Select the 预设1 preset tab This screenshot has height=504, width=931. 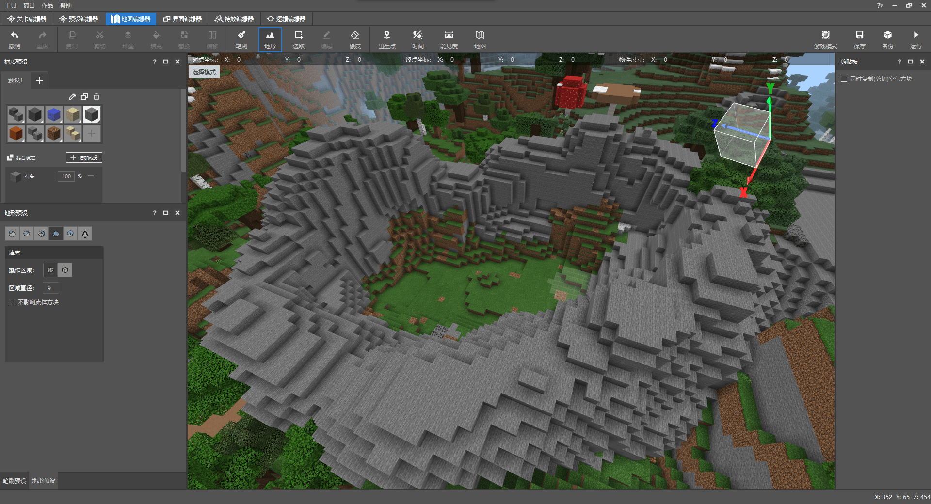[x=16, y=80]
